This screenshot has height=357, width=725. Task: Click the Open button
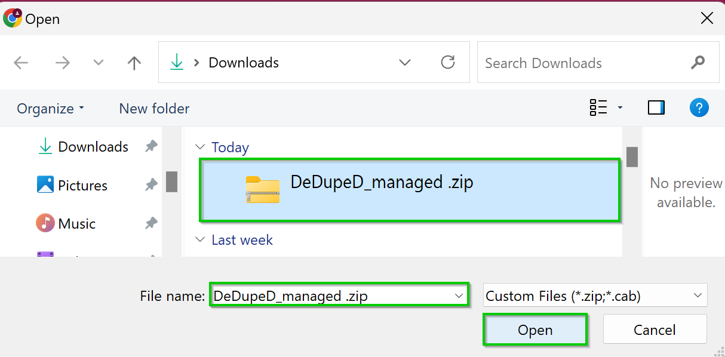(535, 330)
